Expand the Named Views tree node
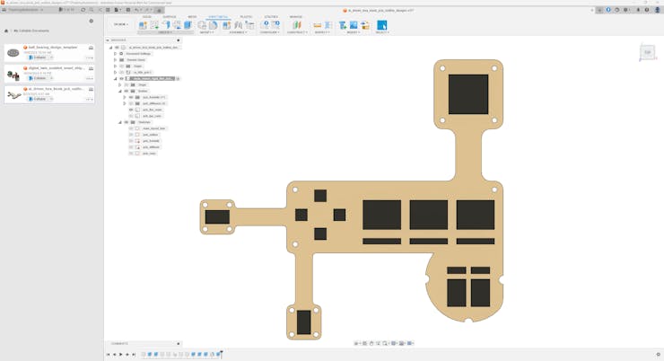664x361 pixels. tap(116, 60)
